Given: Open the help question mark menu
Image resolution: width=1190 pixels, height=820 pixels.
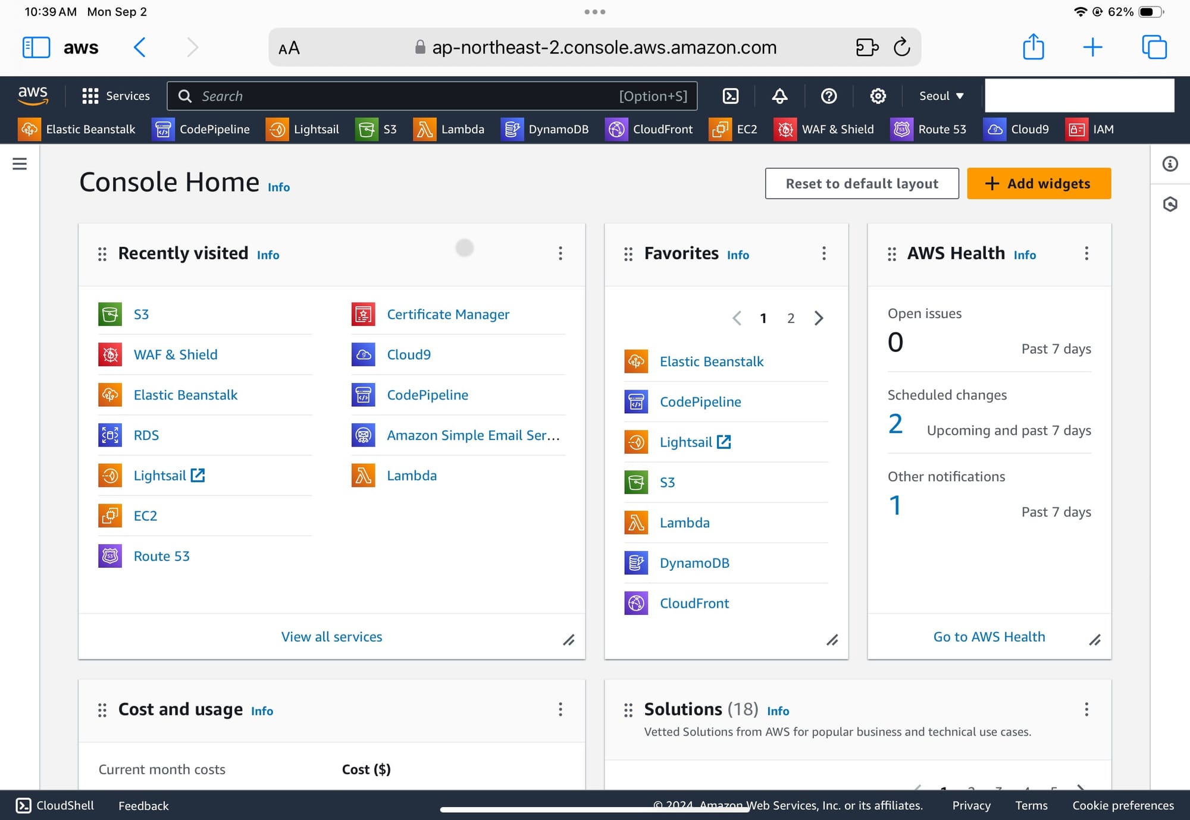Looking at the screenshot, I should point(829,96).
